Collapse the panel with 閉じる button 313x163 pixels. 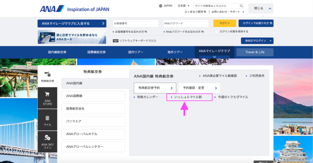click(x=261, y=8)
